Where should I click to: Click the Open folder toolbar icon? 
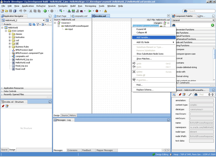pyautogui.click(x=6, y=11)
